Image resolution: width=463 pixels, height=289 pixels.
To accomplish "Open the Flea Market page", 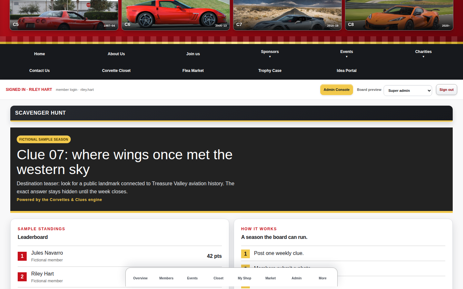I will 193,71.
